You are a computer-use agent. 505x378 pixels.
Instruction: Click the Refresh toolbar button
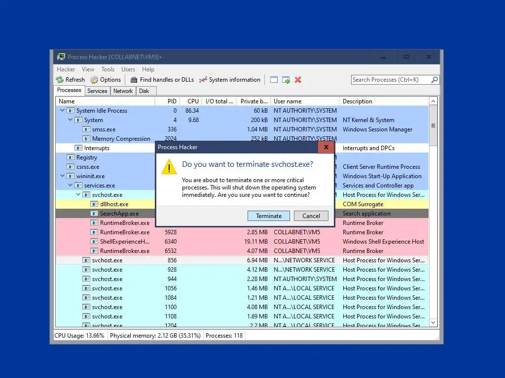[70, 80]
